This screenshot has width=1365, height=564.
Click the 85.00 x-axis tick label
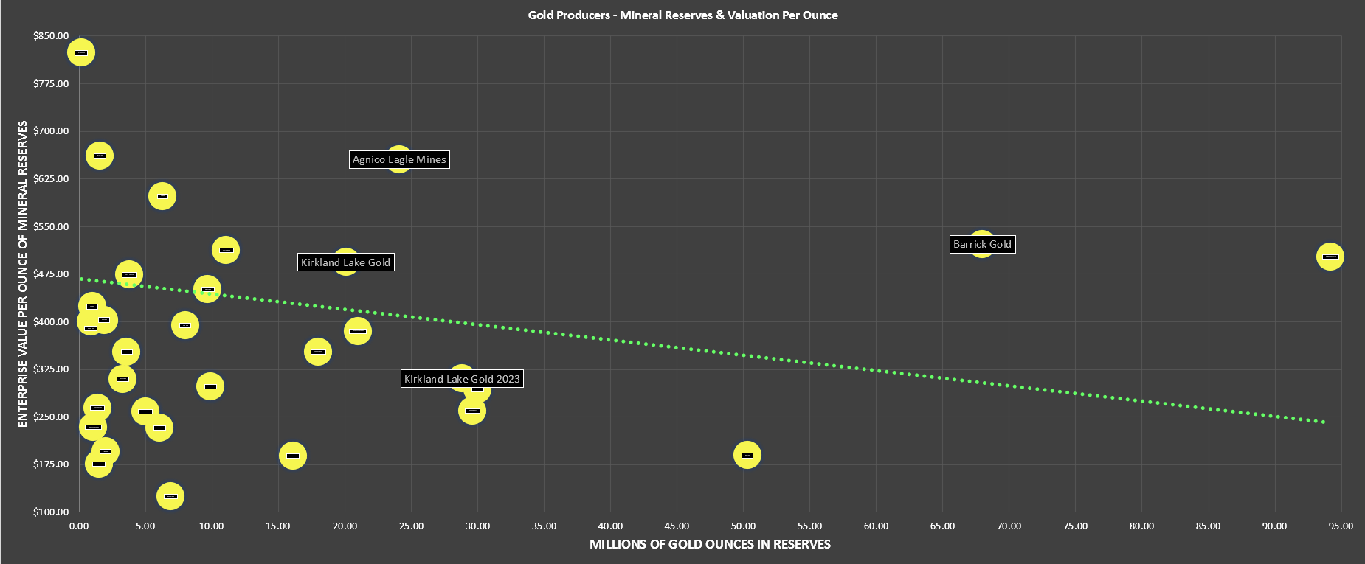coord(1208,526)
